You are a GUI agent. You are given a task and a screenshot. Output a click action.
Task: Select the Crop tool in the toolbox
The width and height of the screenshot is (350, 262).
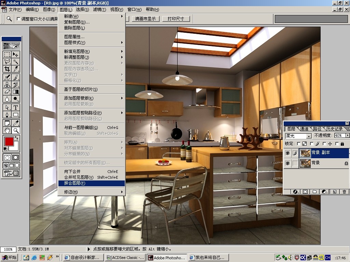point(7,69)
